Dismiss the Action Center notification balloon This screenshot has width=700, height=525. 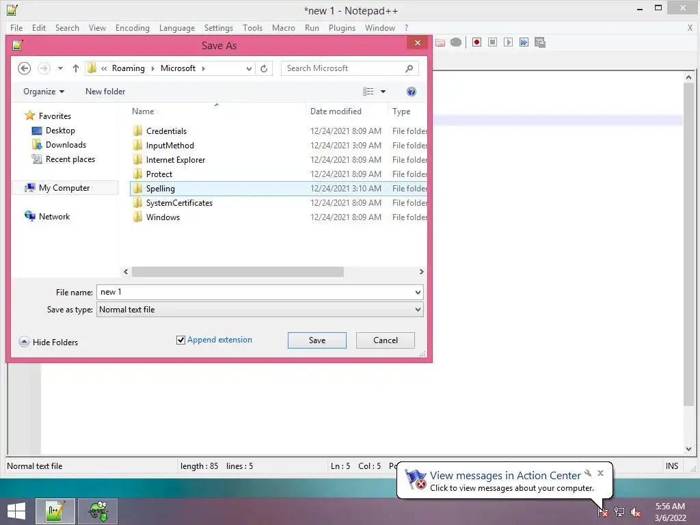pyautogui.click(x=600, y=473)
